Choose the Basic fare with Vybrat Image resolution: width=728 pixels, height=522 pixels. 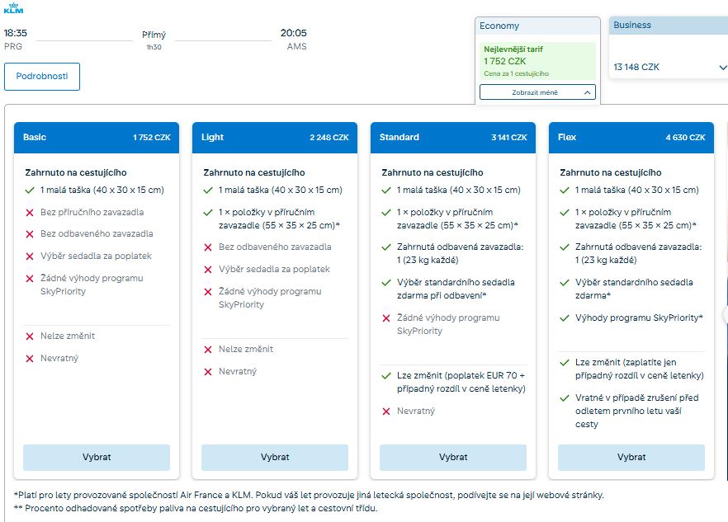point(97,457)
